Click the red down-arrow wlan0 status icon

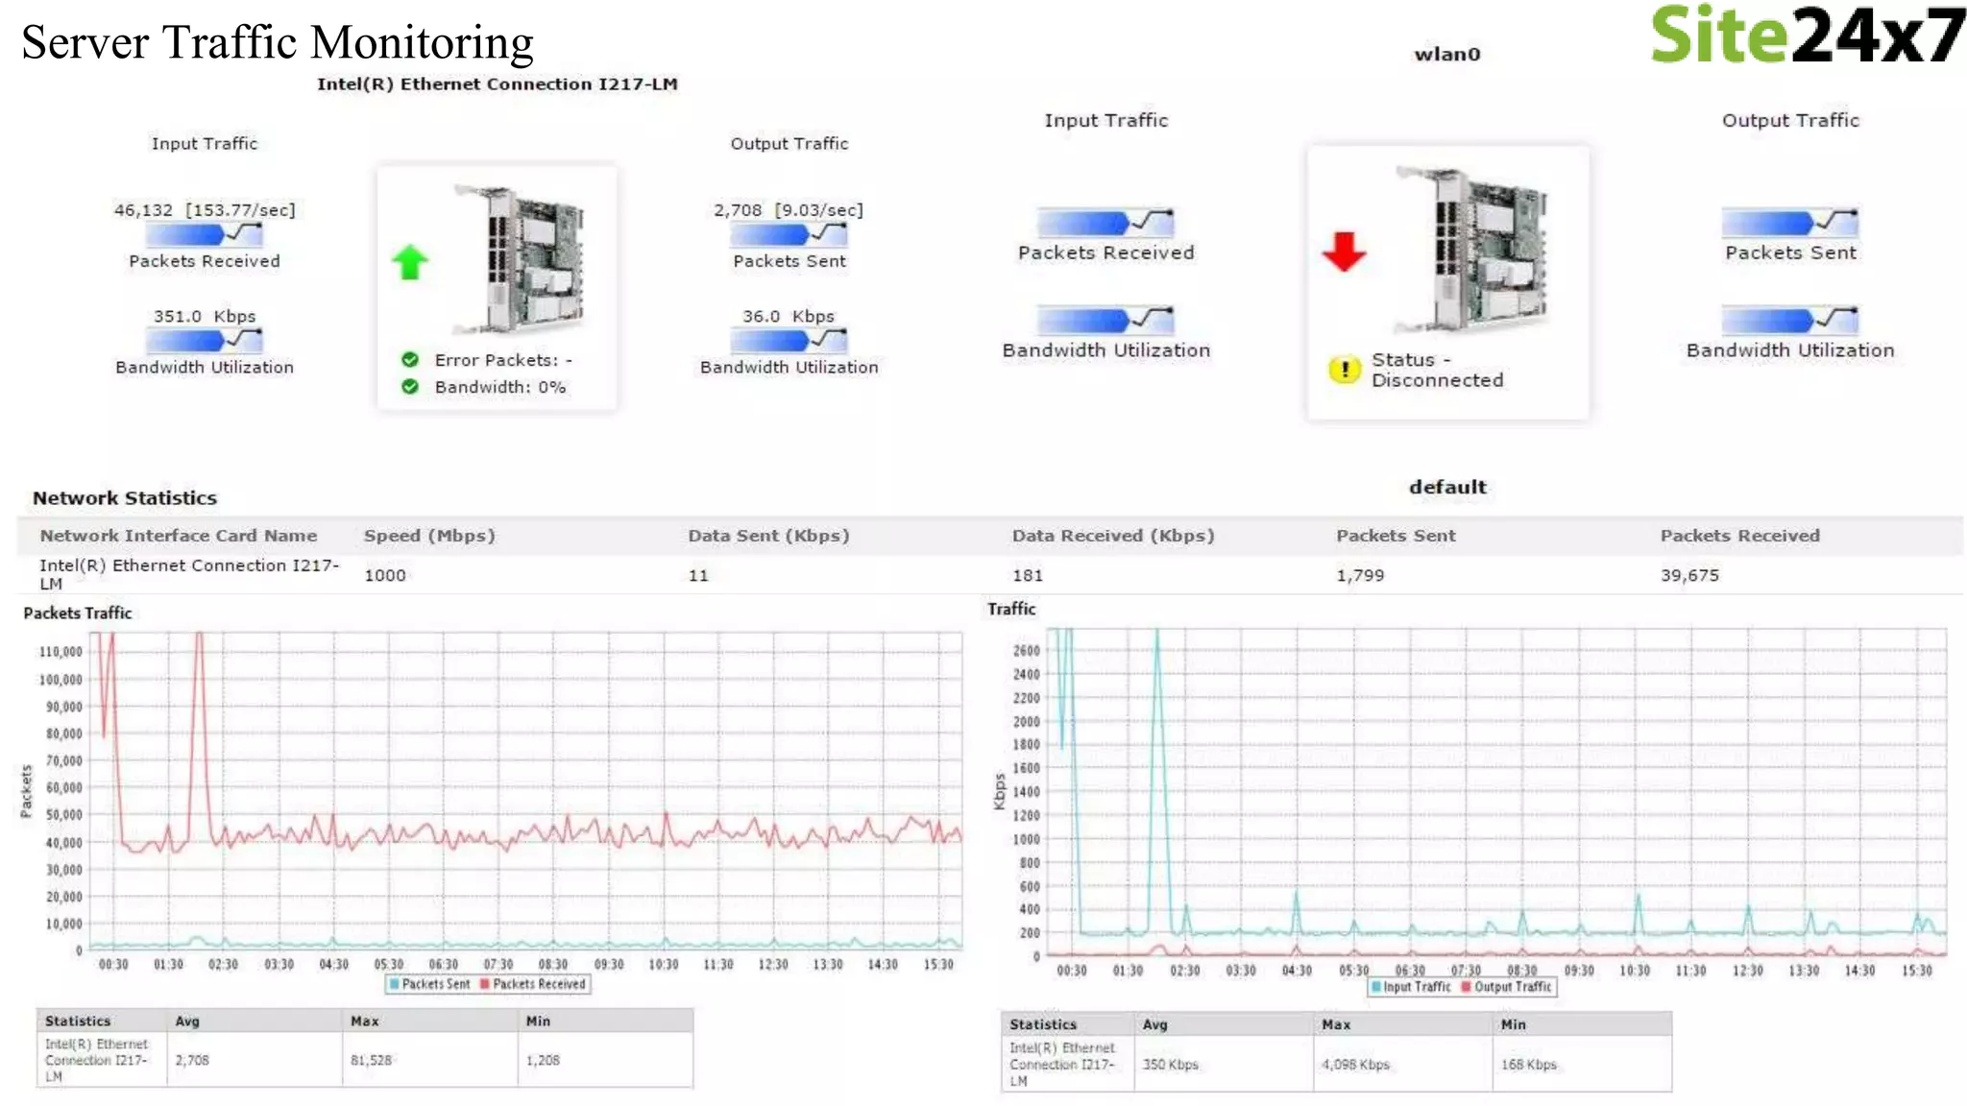click(x=1344, y=252)
